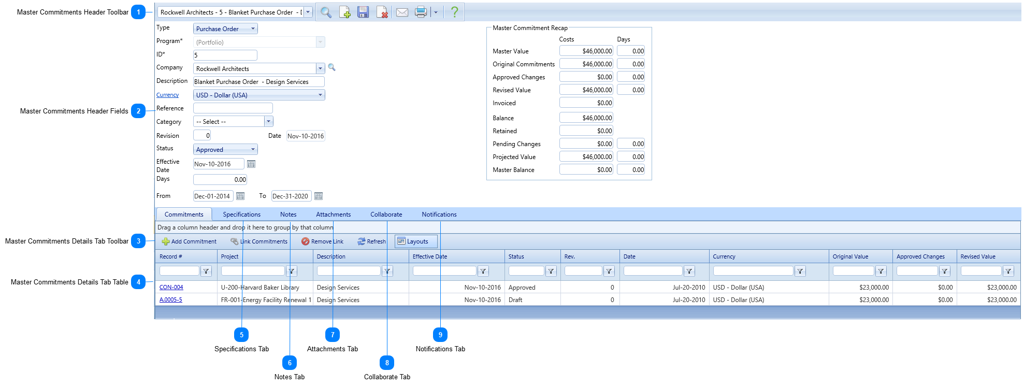Click the Description column filter icon
The width and height of the screenshot is (1024, 386).
click(x=387, y=271)
